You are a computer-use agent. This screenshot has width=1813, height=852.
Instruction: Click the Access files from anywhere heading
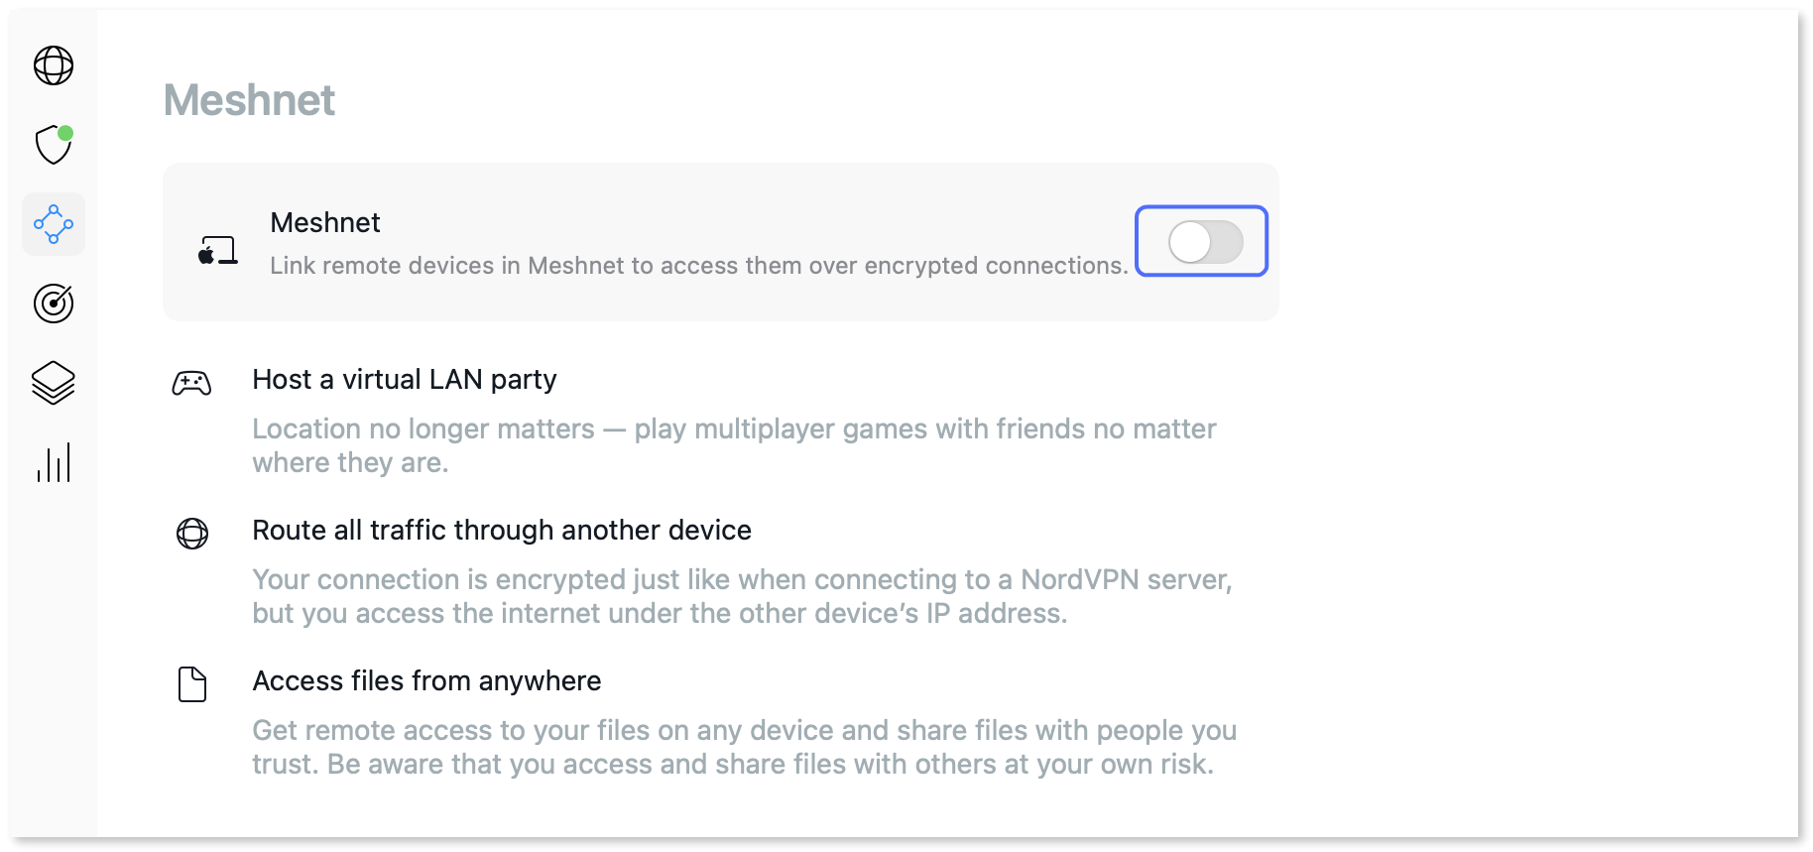pyautogui.click(x=426, y=681)
